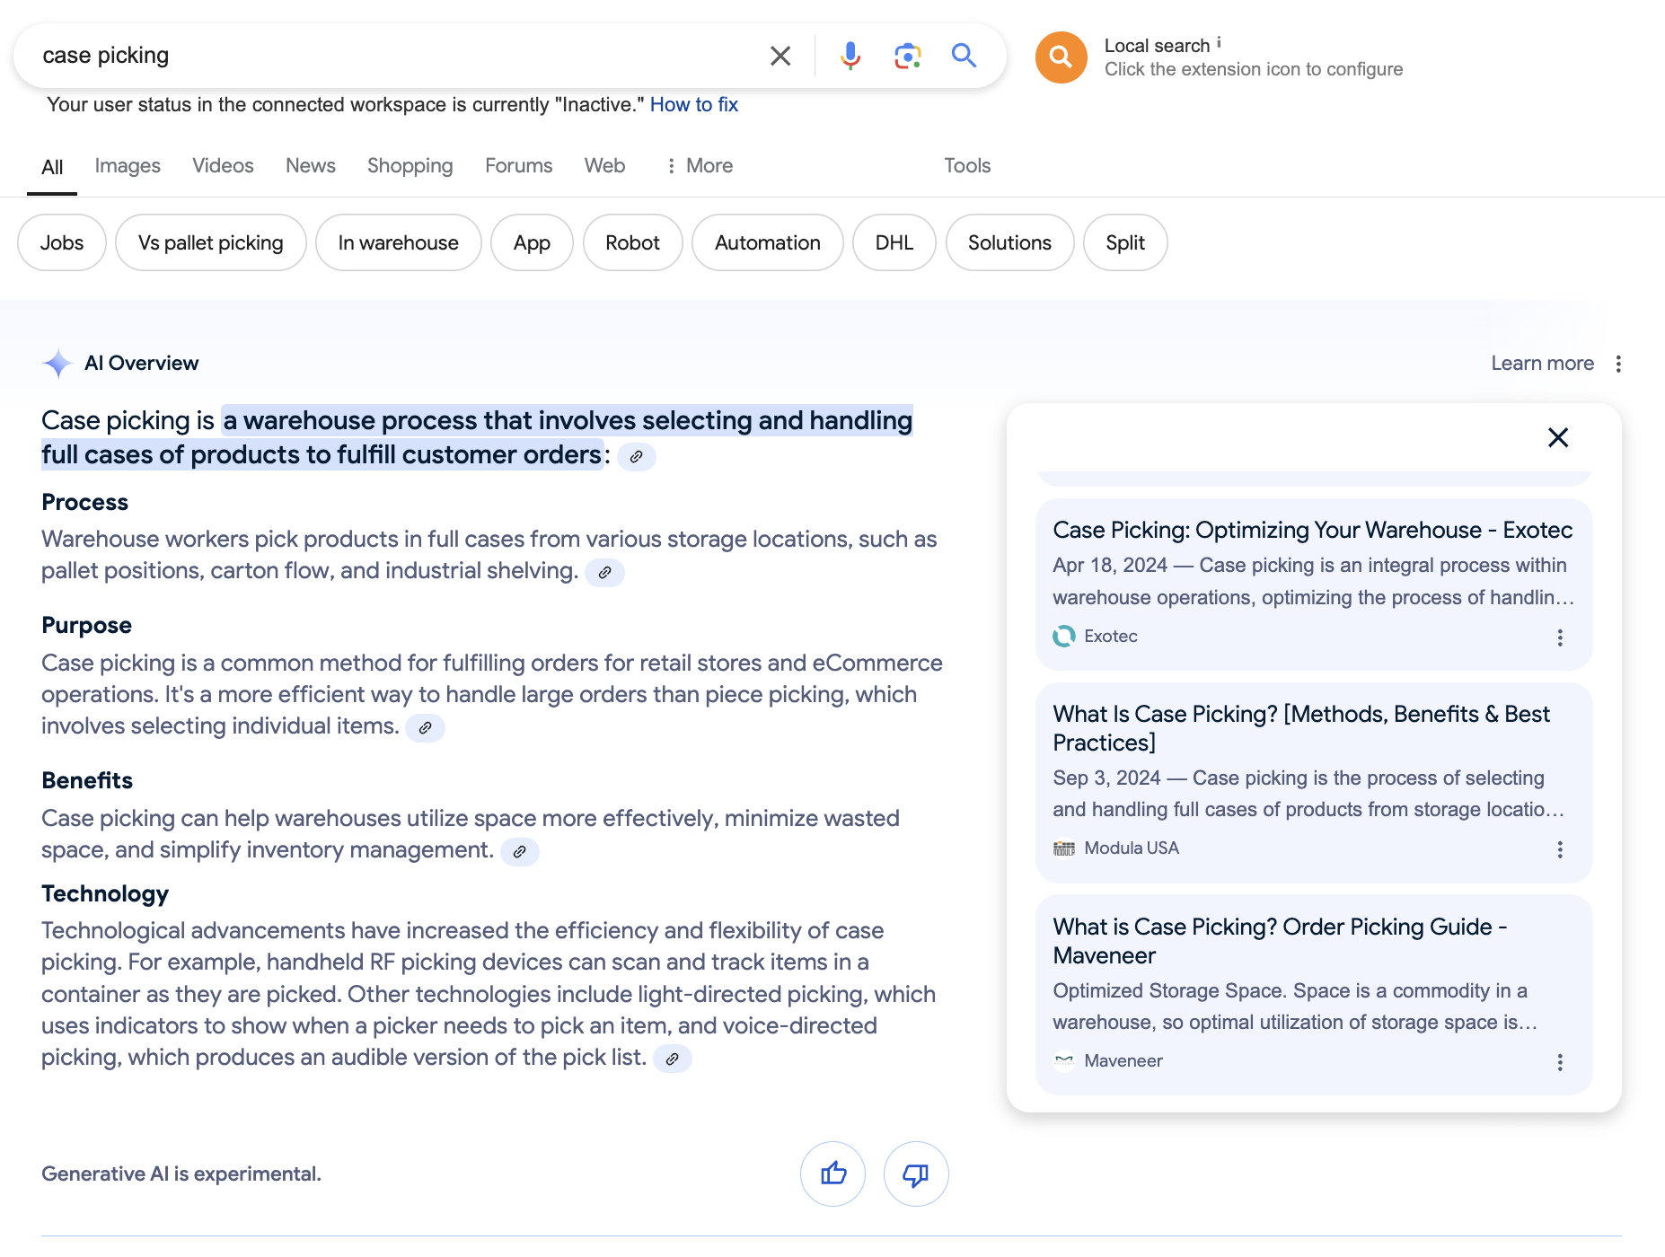Click the source link icon after 'customer orders'

pyautogui.click(x=636, y=456)
